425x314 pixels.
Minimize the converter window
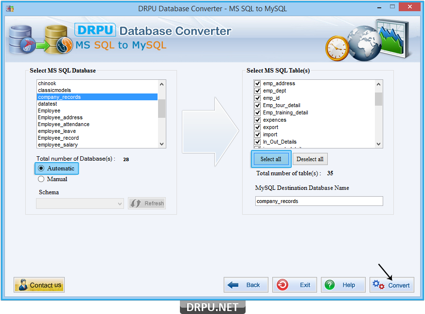tap(379, 7)
